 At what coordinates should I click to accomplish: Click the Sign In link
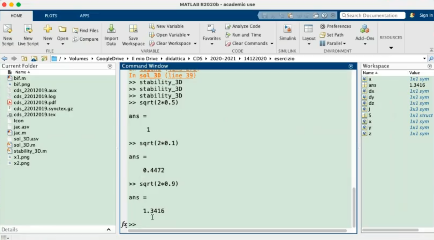[426, 15]
